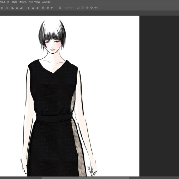The width and height of the screenshot is (179, 179).
Task: Select the 3D orbit/rotate mode icon
Action: [x=78, y=8]
